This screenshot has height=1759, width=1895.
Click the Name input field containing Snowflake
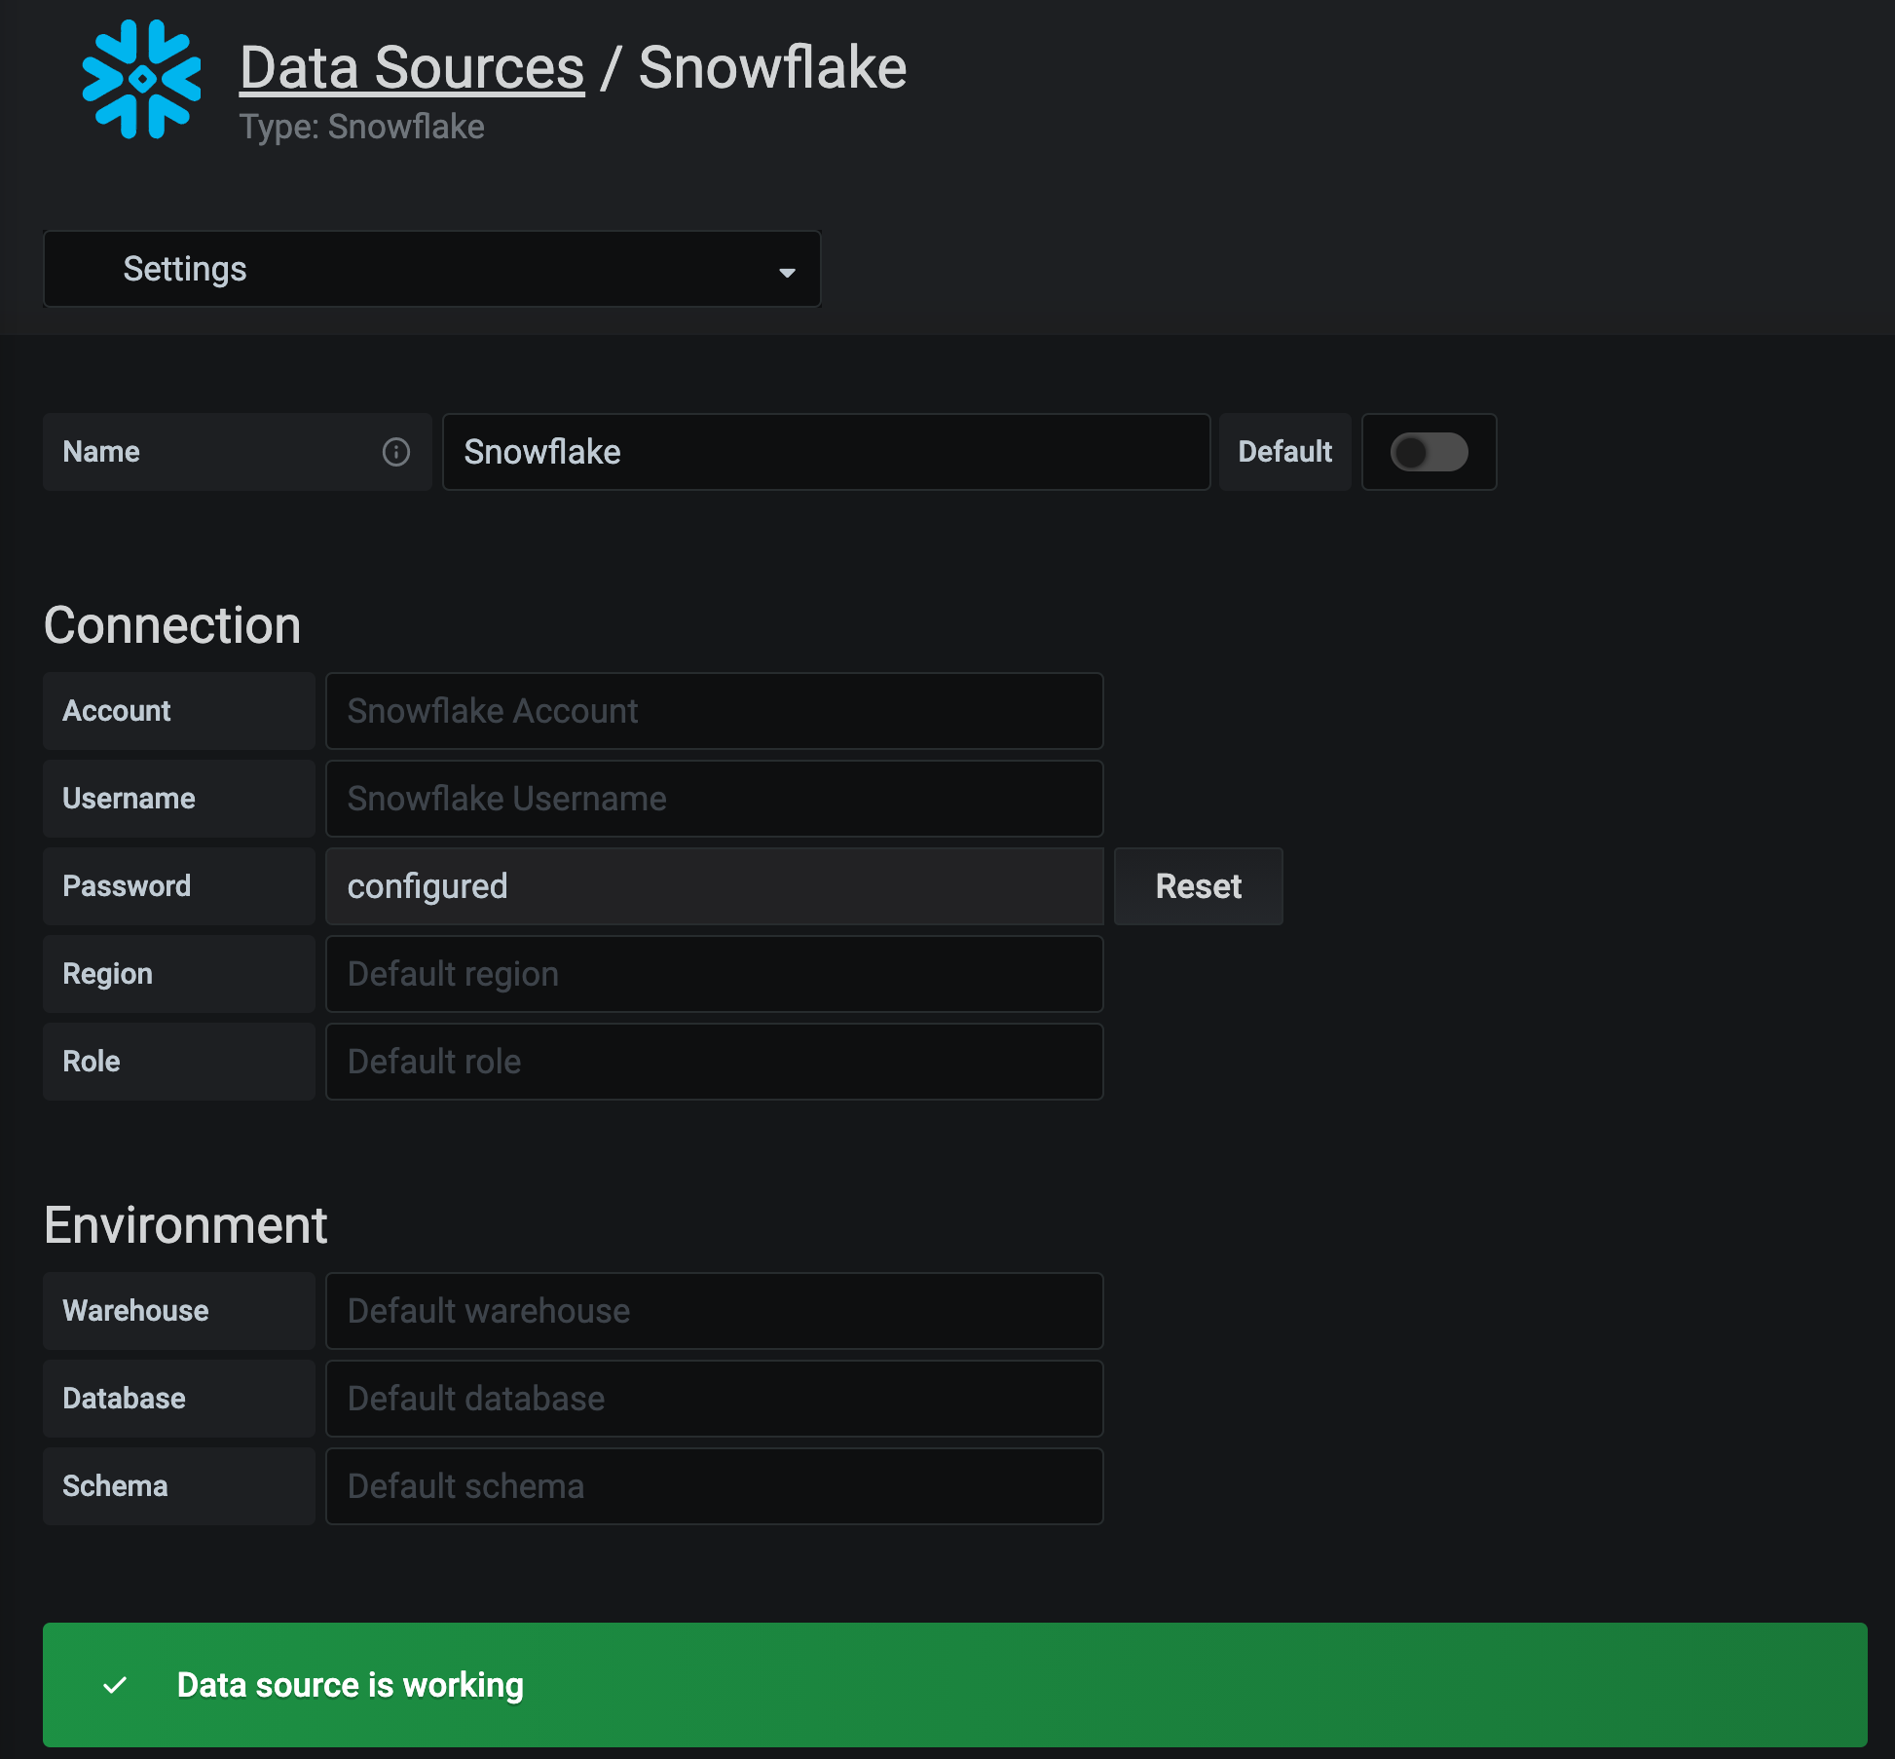827,452
